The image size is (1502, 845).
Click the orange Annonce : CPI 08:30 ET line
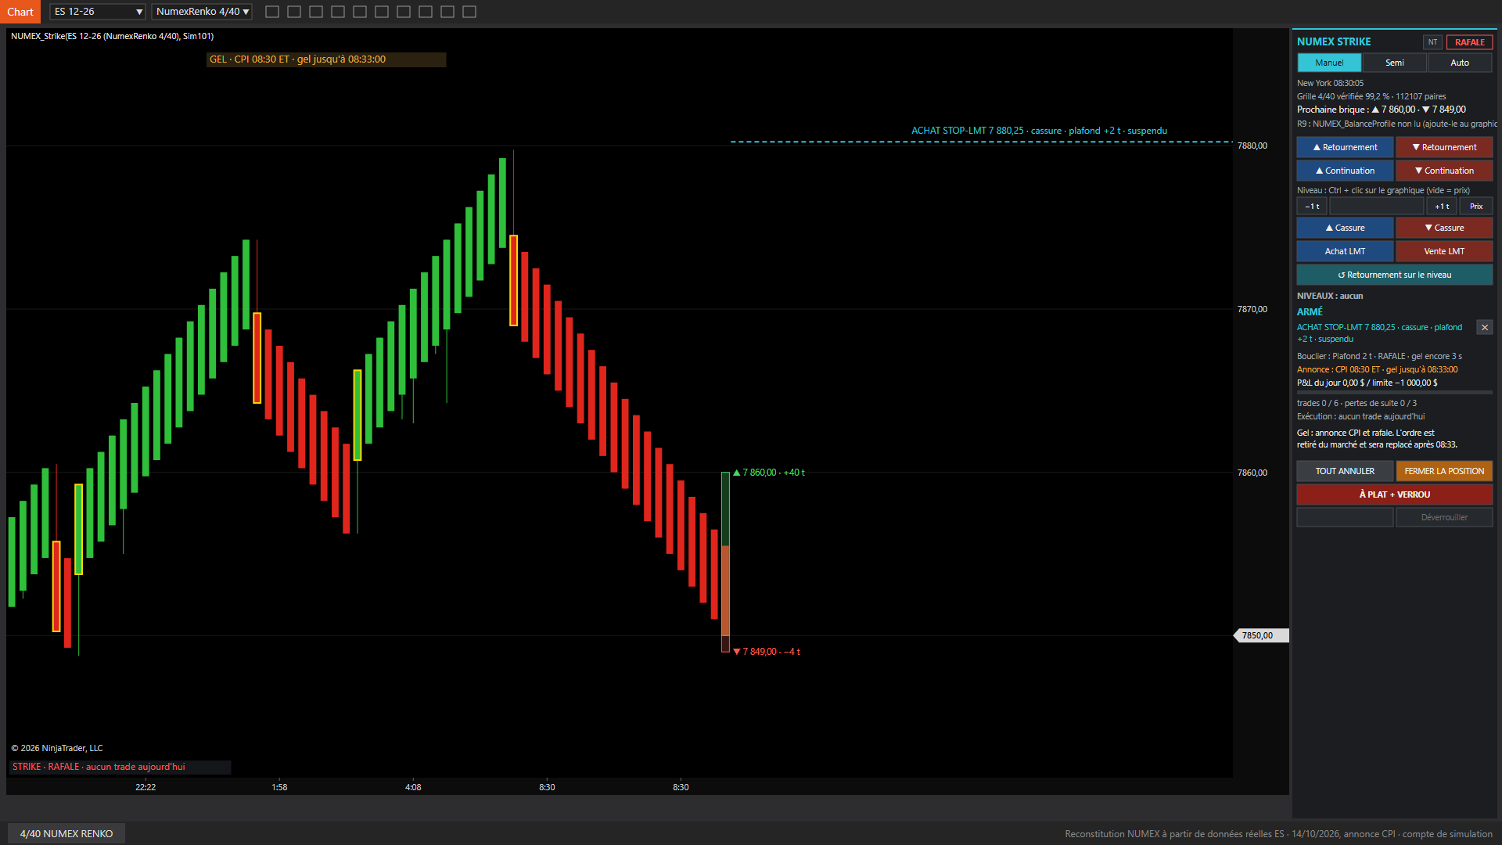(x=1378, y=369)
